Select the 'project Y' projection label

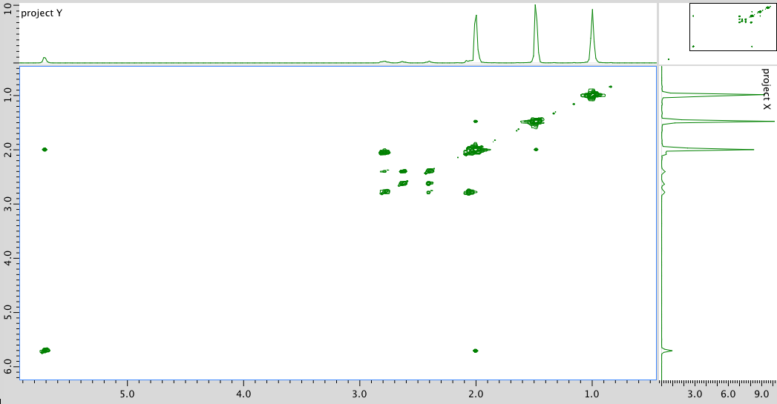coord(42,13)
